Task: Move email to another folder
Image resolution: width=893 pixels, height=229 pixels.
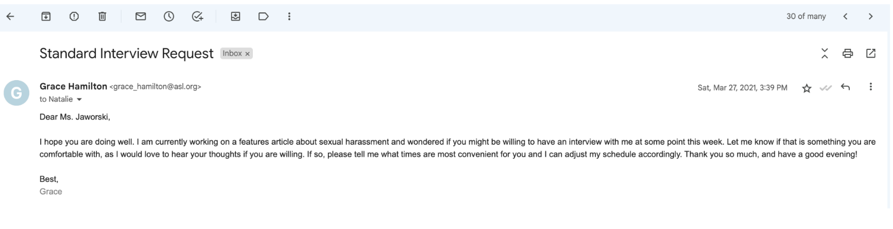Action: (235, 16)
